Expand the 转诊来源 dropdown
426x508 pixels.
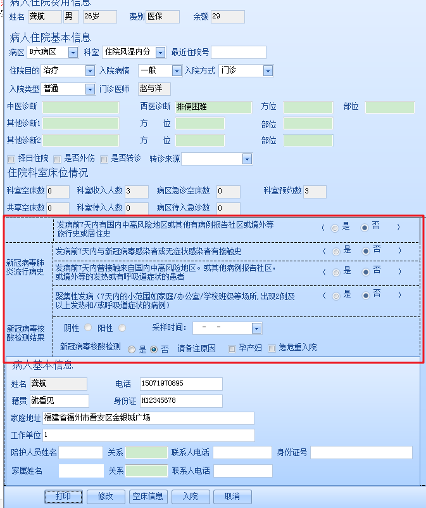pos(247,159)
